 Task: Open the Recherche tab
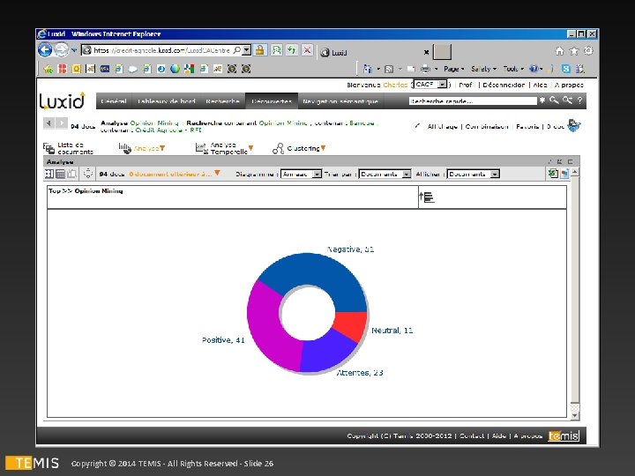222,101
